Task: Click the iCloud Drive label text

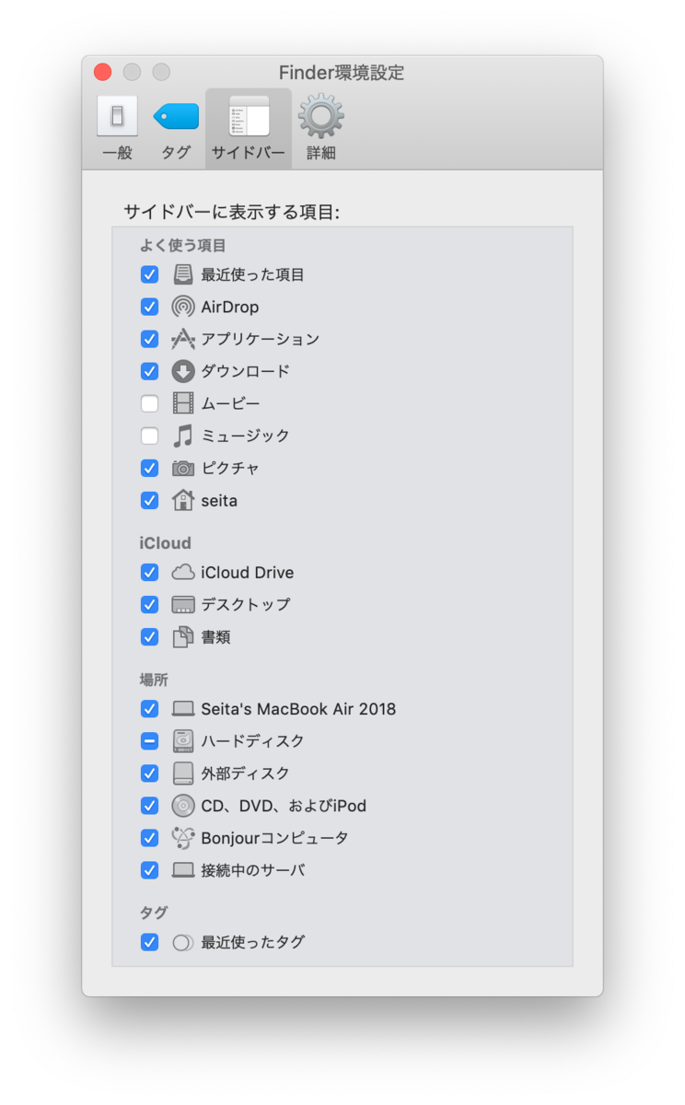Action: pos(248,572)
